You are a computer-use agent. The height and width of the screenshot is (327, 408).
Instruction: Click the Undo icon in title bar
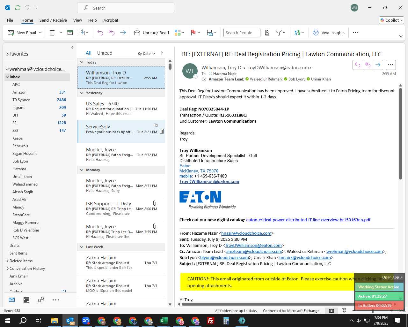tap(27, 8)
